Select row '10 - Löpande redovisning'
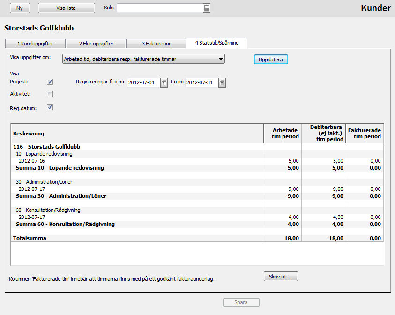395x315 pixels. (197, 154)
